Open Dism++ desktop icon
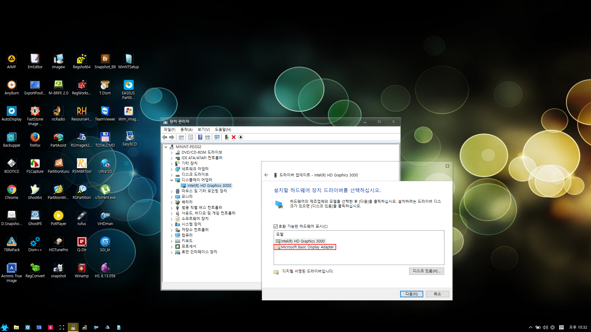 click(x=35, y=244)
